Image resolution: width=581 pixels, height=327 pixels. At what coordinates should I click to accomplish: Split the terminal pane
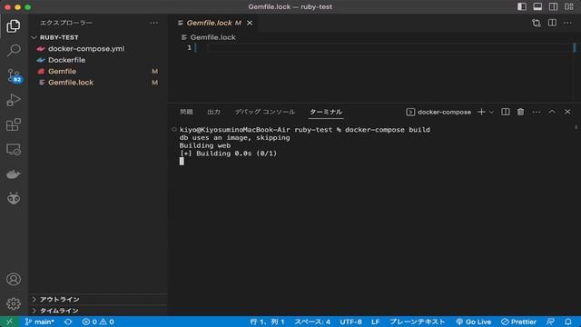pyautogui.click(x=506, y=112)
